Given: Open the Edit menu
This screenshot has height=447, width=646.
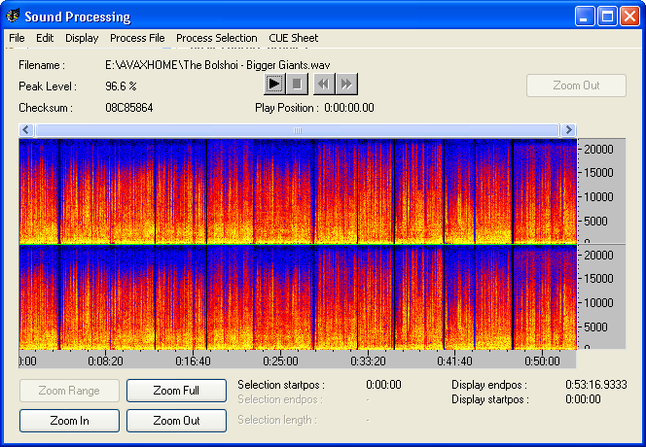Looking at the screenshot, I should [x=45, y=38].
